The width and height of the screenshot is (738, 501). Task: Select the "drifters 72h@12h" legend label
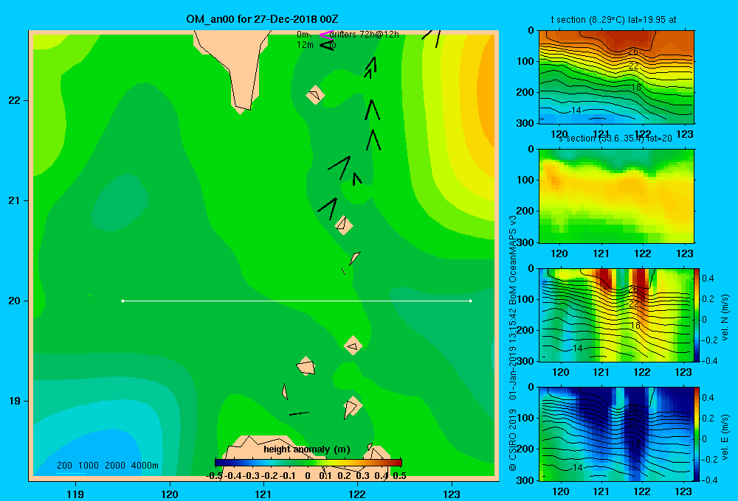pos(364,35)
